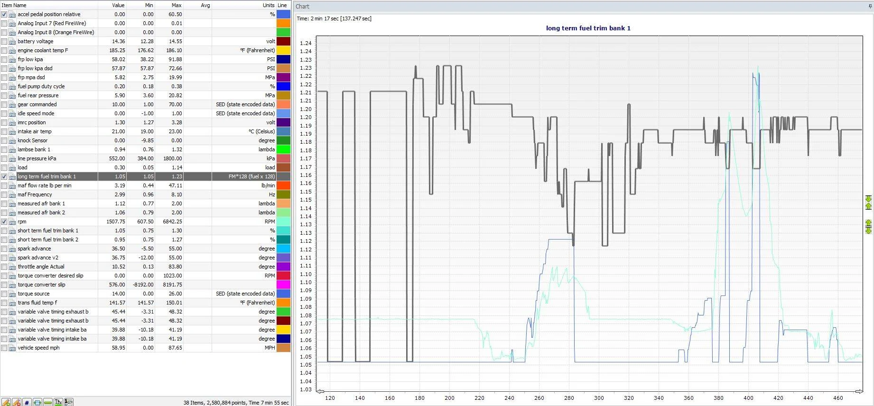Click the Chart panel title

(x=302, y=7)
